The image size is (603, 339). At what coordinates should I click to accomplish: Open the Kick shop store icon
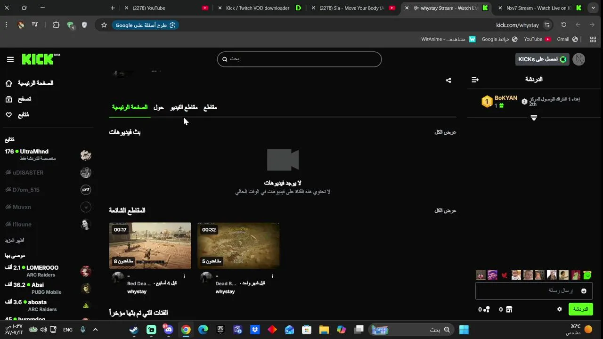[509, 309]
